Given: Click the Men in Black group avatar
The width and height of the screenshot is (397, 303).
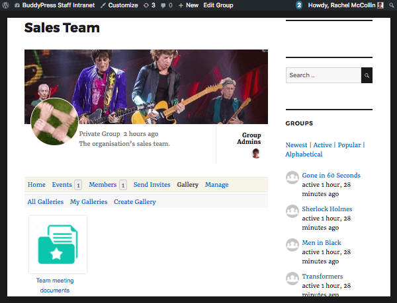Looking at the screenshot, I should 292,245.
